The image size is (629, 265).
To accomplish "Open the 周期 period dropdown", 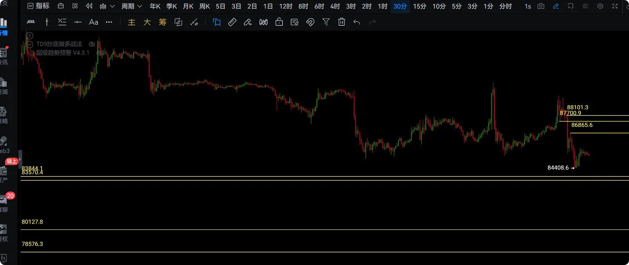I will pyautogui.click(x=132, y=6).
